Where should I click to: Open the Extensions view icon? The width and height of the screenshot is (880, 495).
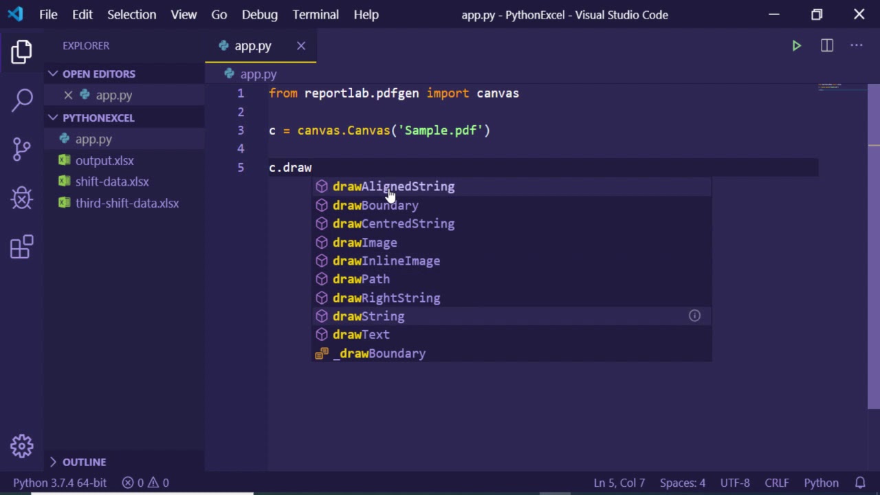click(21, 247)
